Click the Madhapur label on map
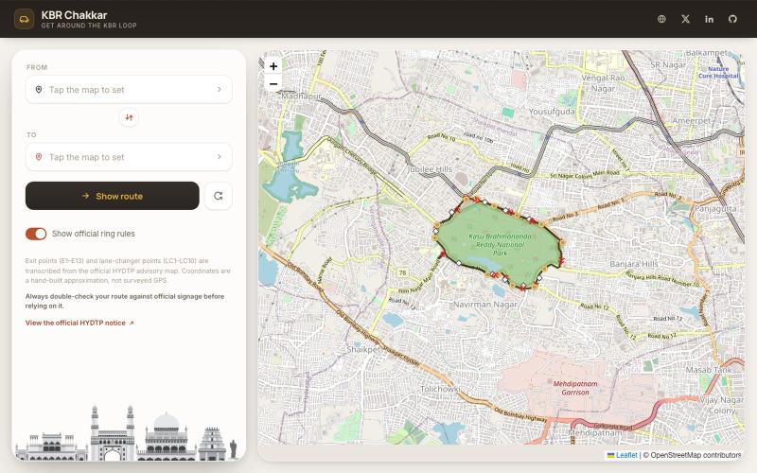This screenshot has width=757, height=473. click(301, 96)
